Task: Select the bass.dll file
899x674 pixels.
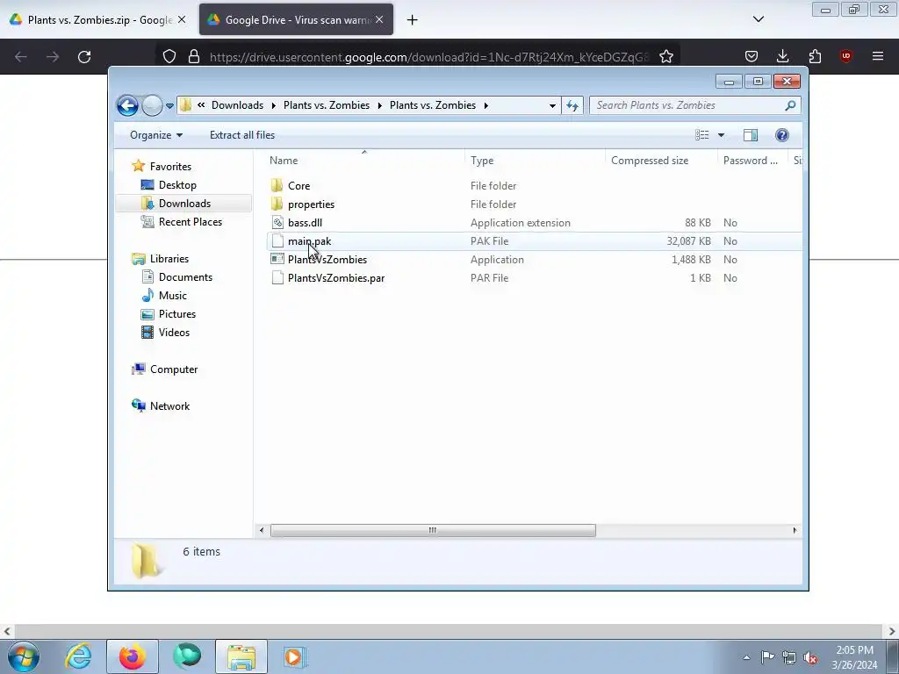Action: (x=305, y=222)
